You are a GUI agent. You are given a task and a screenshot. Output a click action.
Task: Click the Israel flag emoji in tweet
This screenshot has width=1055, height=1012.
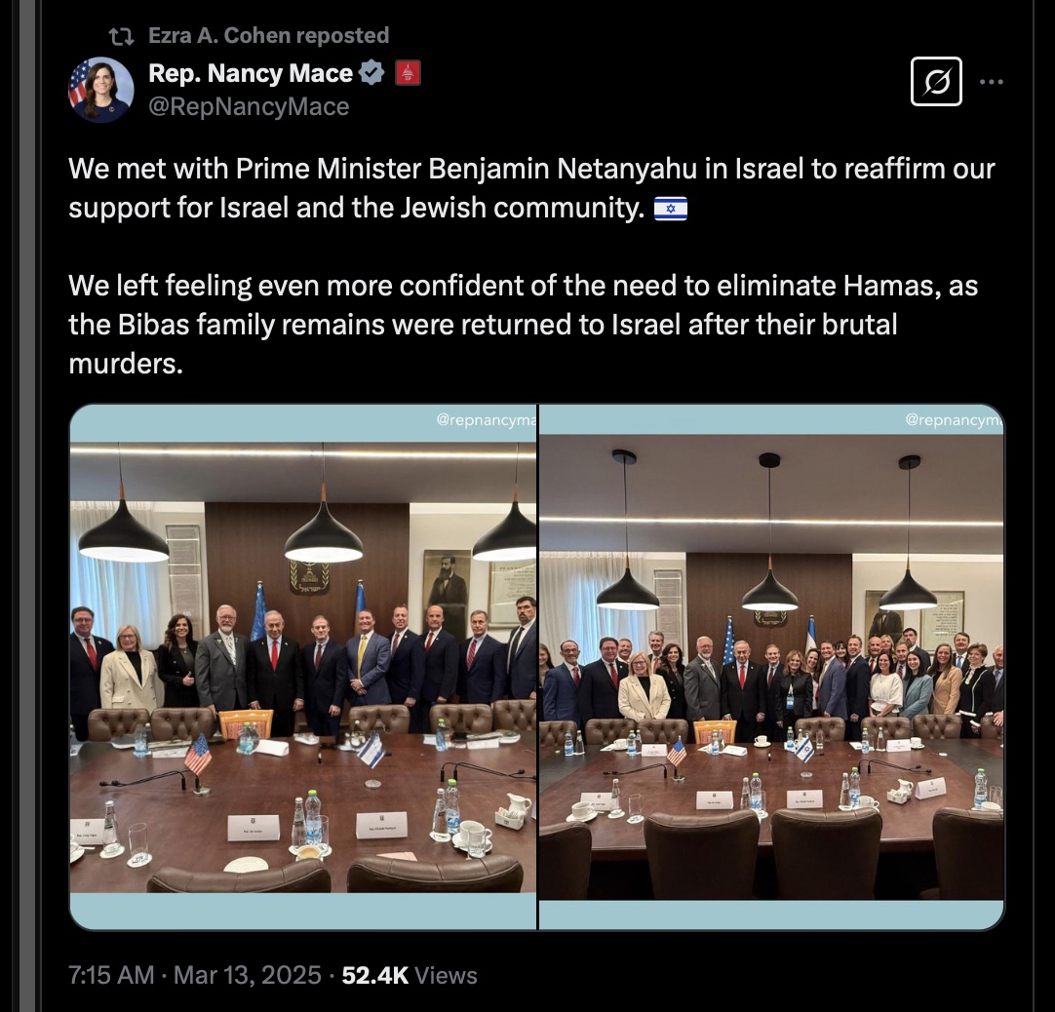pos(671,209)
